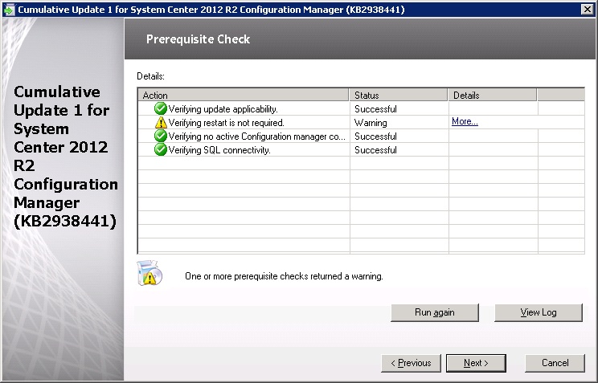
Task: Click the green check beside update applicability
Action: pyautogui.click(x=161, y=109)
